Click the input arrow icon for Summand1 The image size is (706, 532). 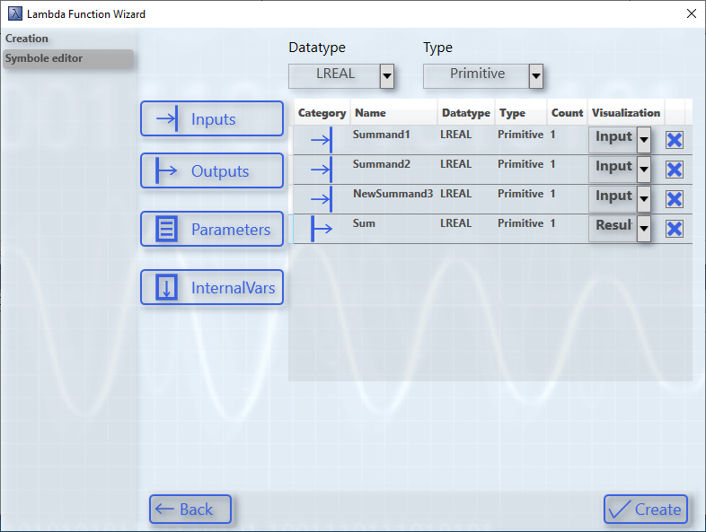click(x=321, y=140)
